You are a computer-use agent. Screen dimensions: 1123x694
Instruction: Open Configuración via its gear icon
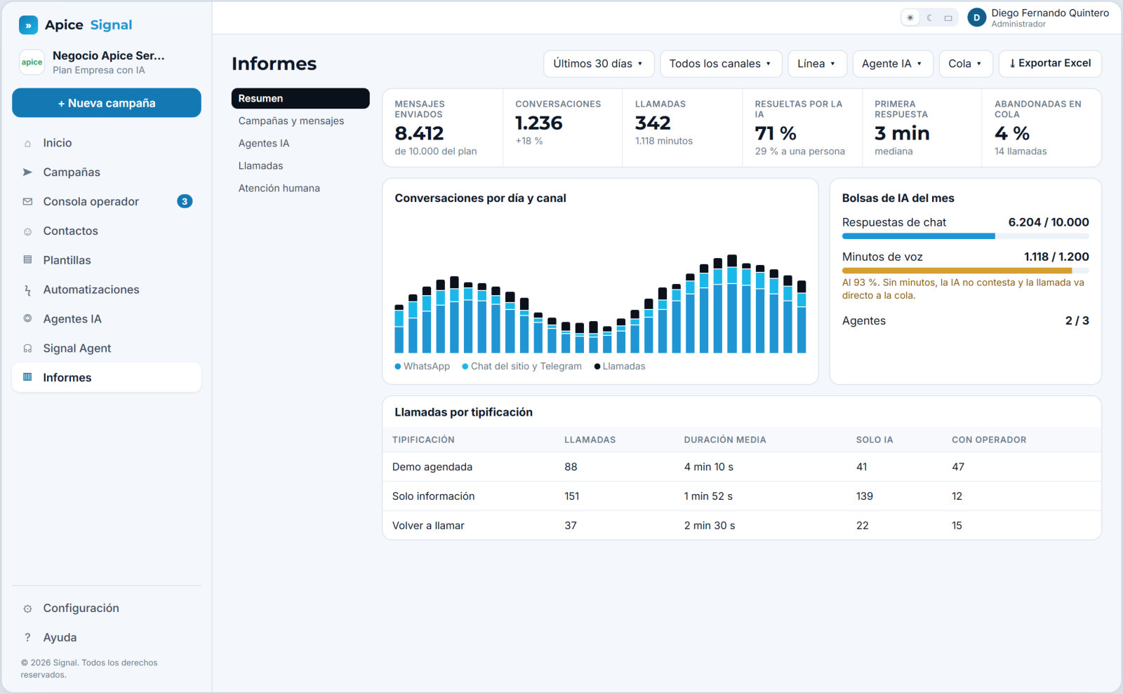27,608
